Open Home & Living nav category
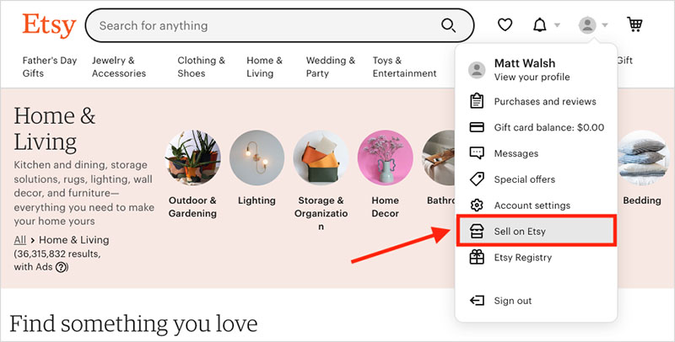This screenshot has width=675, height=342. [264, 67]
